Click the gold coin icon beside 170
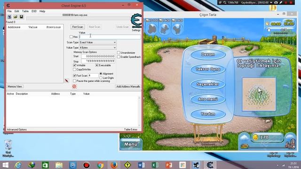Viewport: 301px width, 169px height. click(x=255, y=137)
